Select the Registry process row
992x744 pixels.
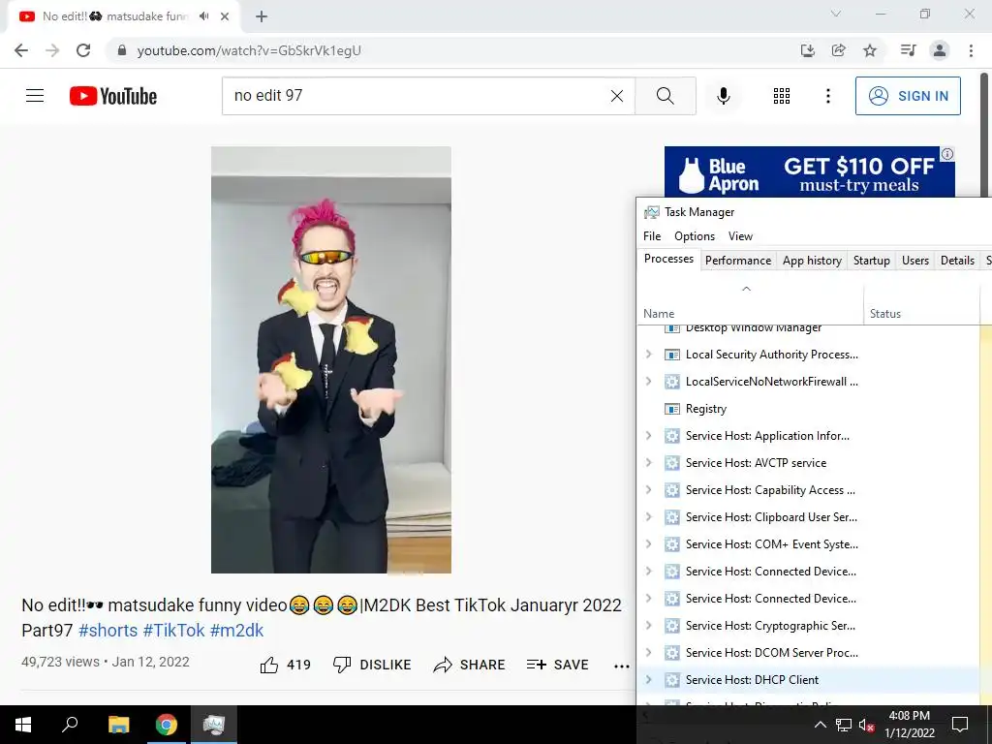point(808,409)
